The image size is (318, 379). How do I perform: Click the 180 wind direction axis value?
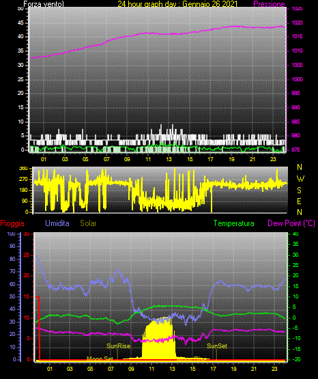(23, 191)
